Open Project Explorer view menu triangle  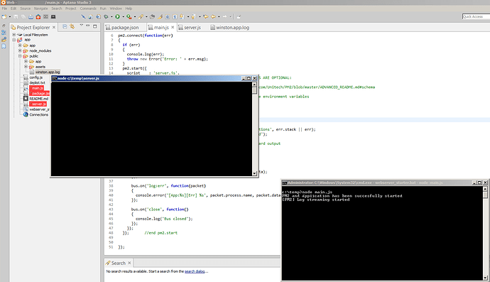(x=81, y=26)
